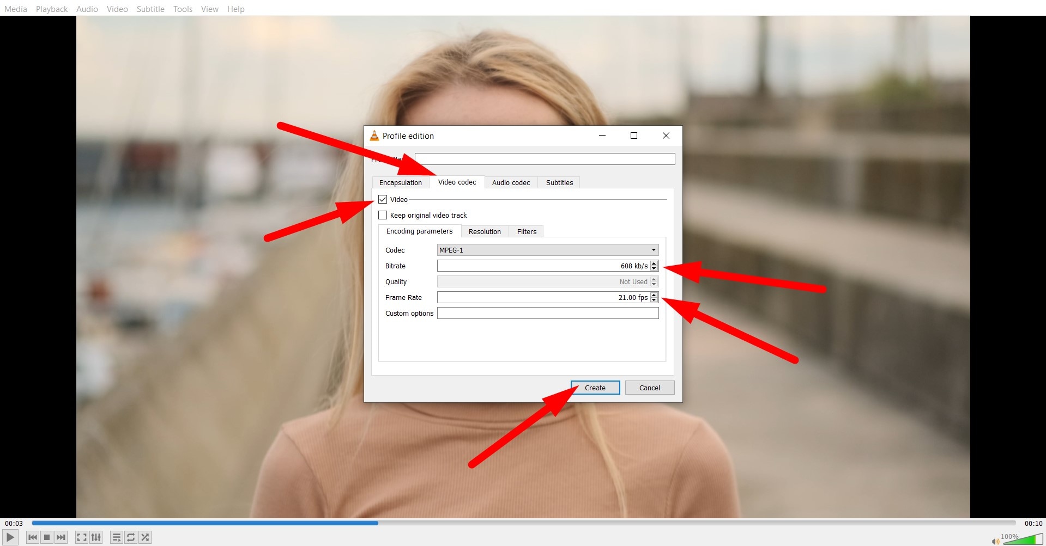Skip to the next media track
1046x546 pixels.
pyautogui.click(x=61, y=537)
